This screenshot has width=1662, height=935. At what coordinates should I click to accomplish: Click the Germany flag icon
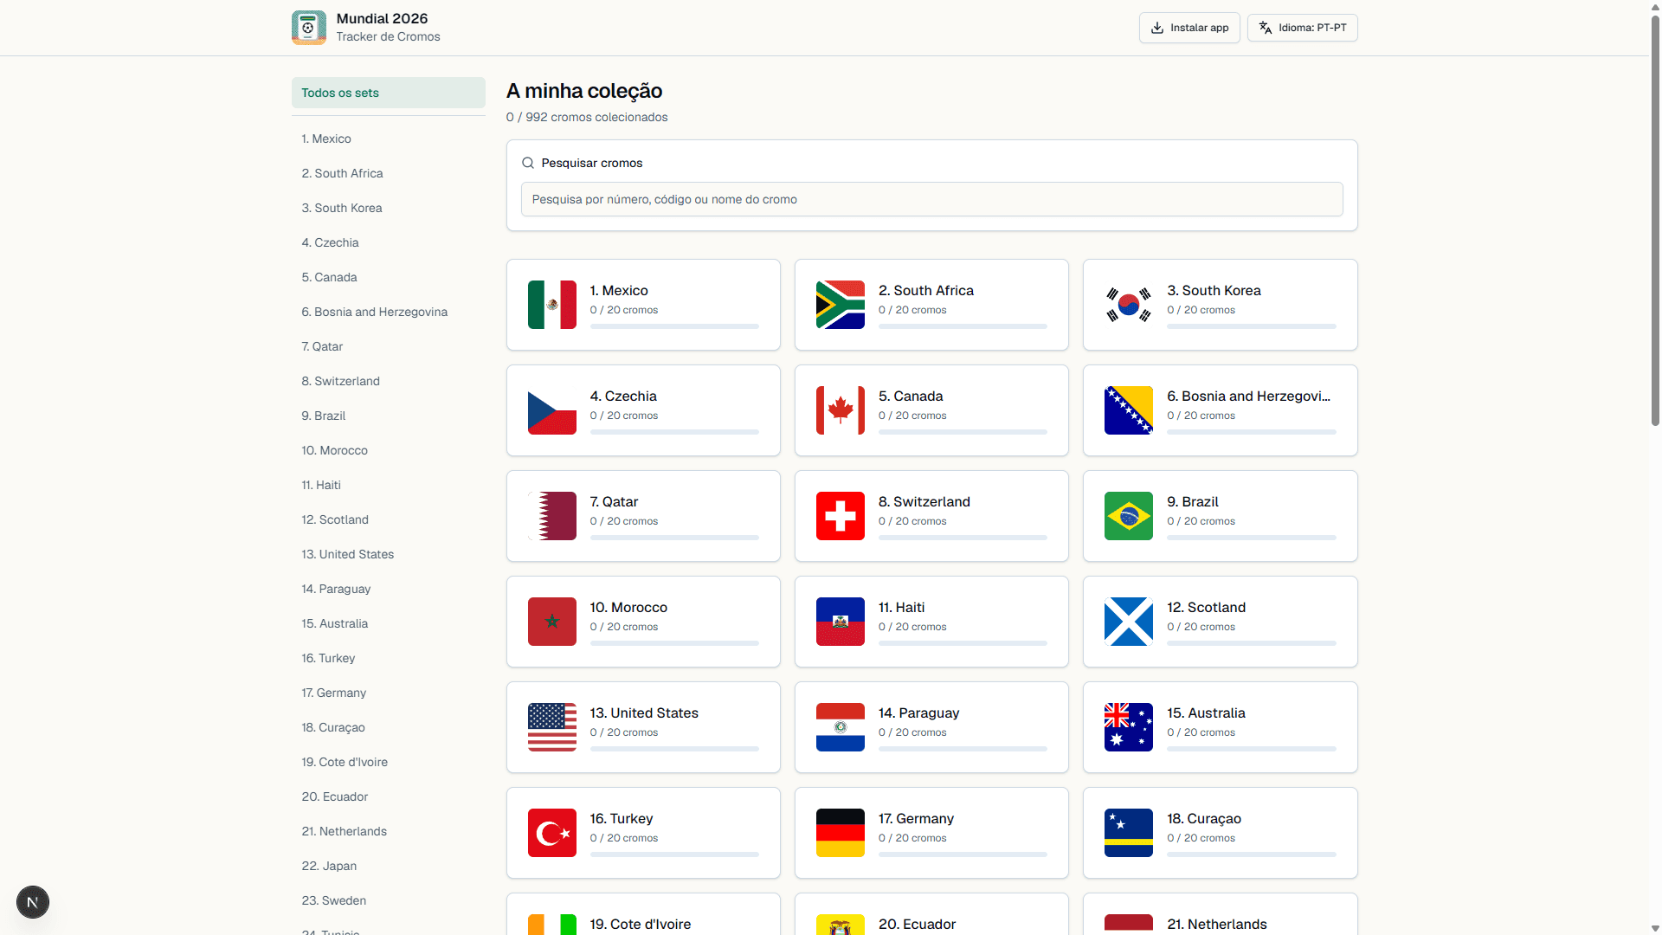[x=841, y=833]
